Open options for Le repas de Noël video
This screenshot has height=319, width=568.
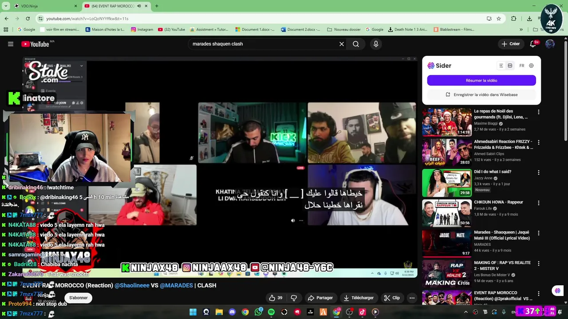coord(539,112)
